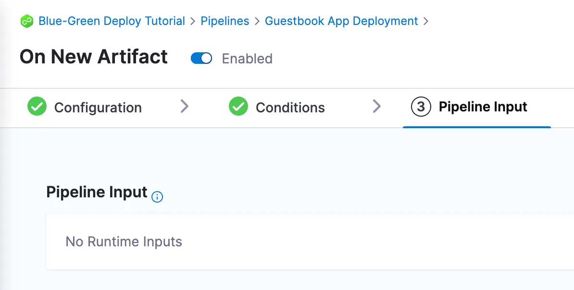Click the green Harness project icon in breadcrumb

pos(27,21)
